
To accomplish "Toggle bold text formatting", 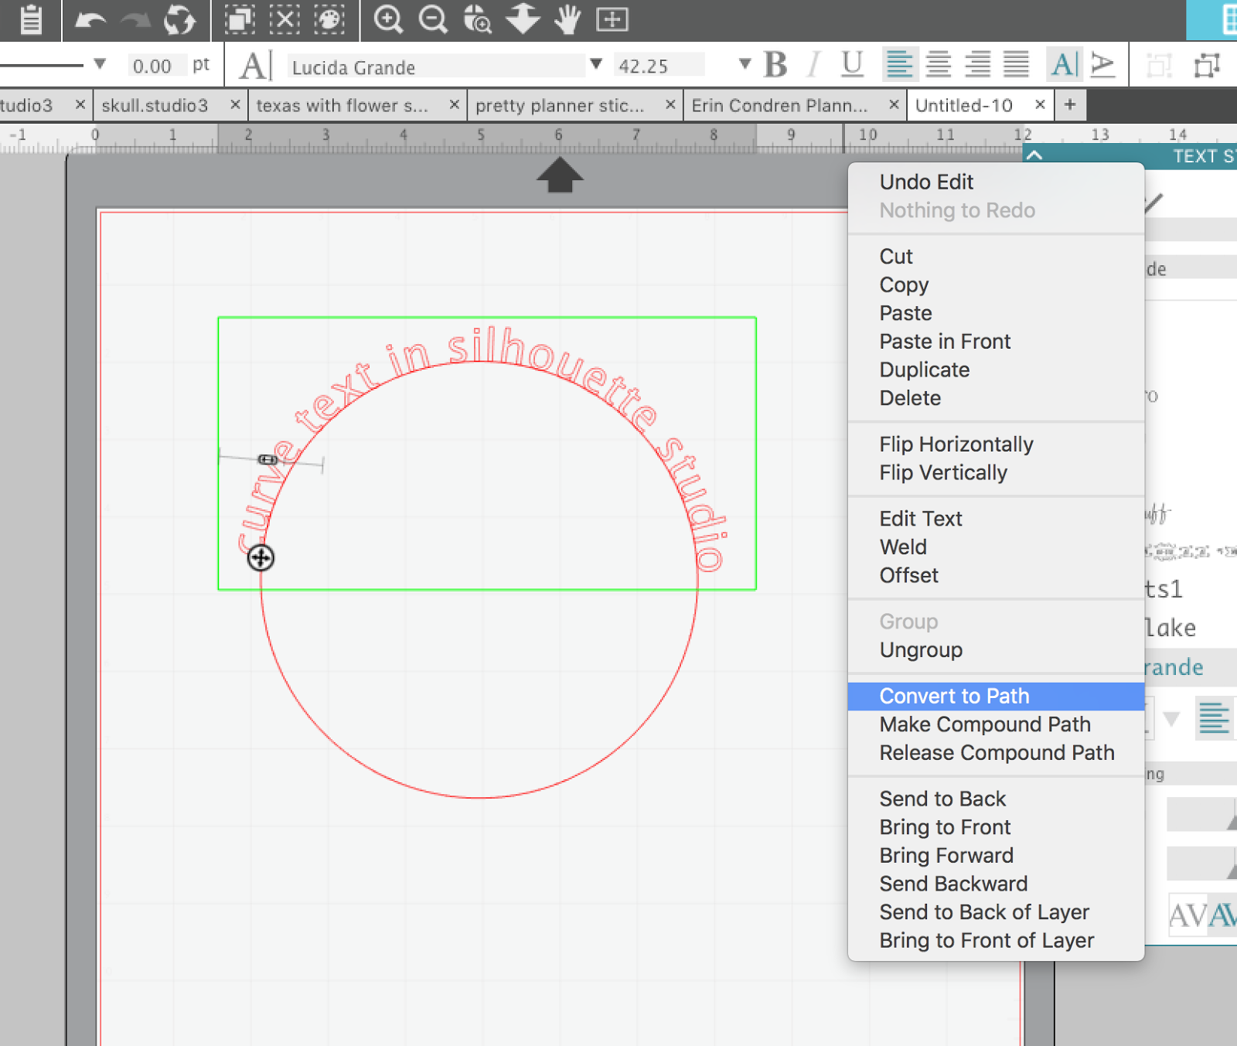I will [774, 66].
